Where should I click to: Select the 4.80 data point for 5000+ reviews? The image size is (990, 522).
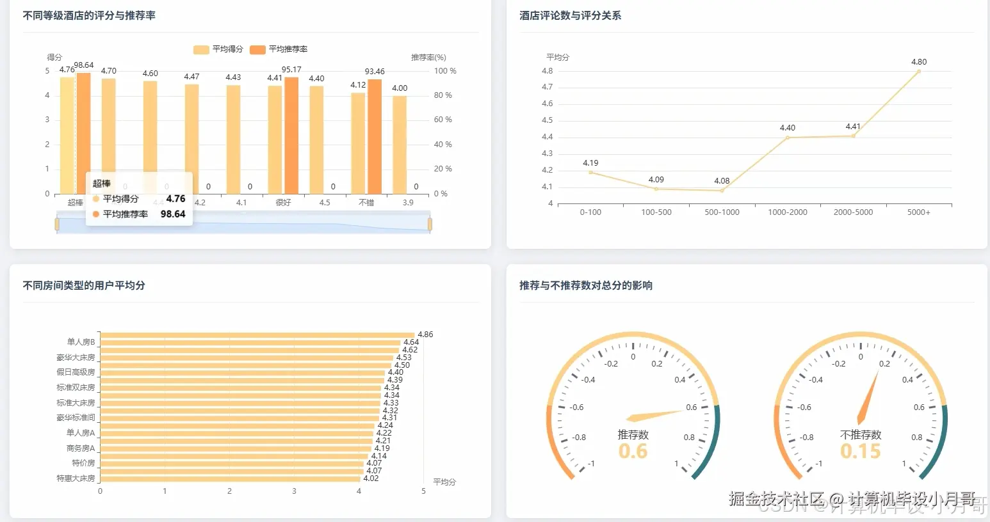click(918, 70)
